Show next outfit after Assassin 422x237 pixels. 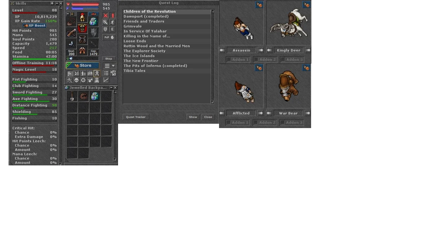(261, 50)
